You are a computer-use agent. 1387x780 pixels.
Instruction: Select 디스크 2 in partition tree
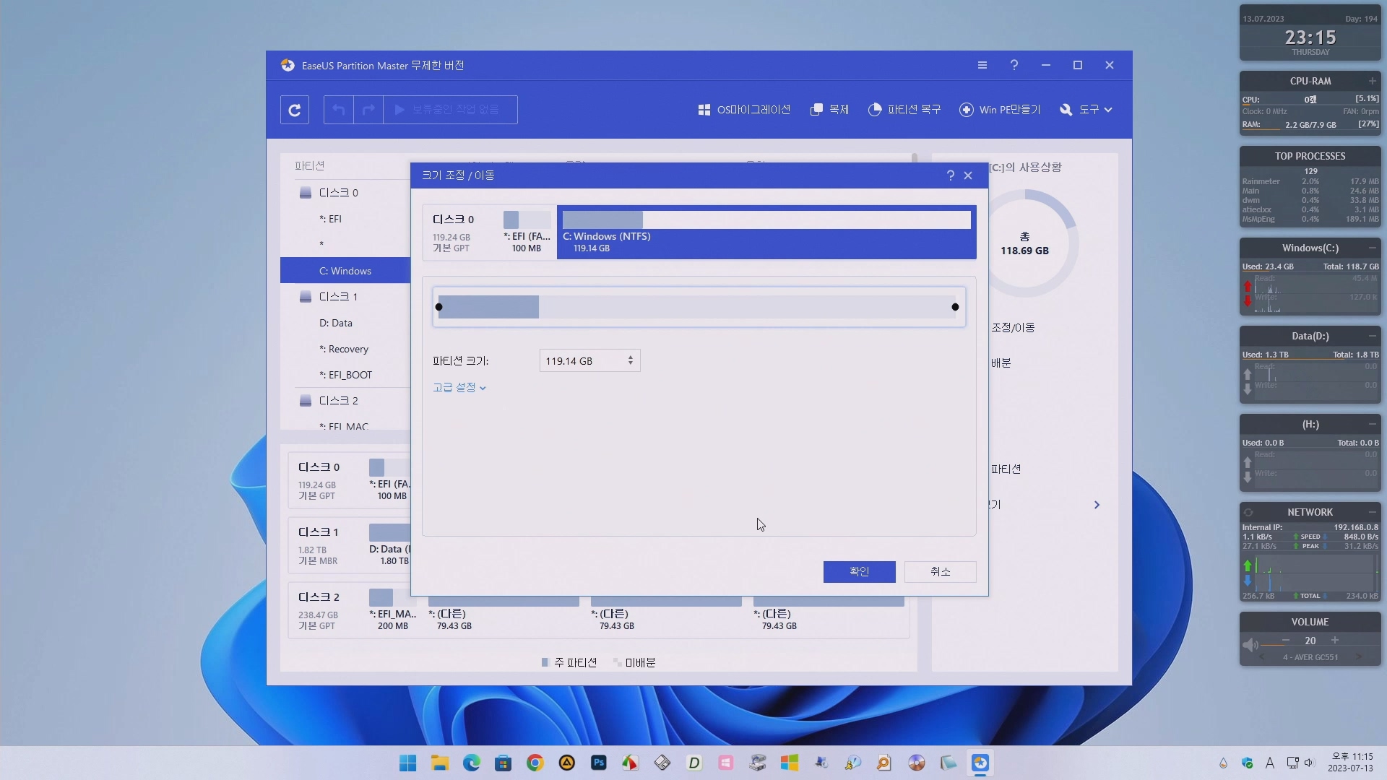tap(338, 401)
